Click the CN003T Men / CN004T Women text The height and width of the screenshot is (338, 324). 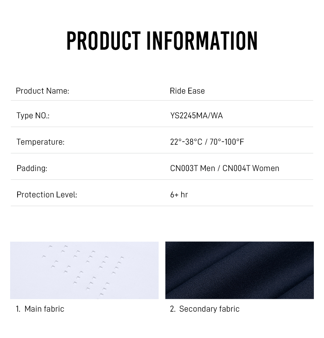pyautogui.click(x=224, y=168)
